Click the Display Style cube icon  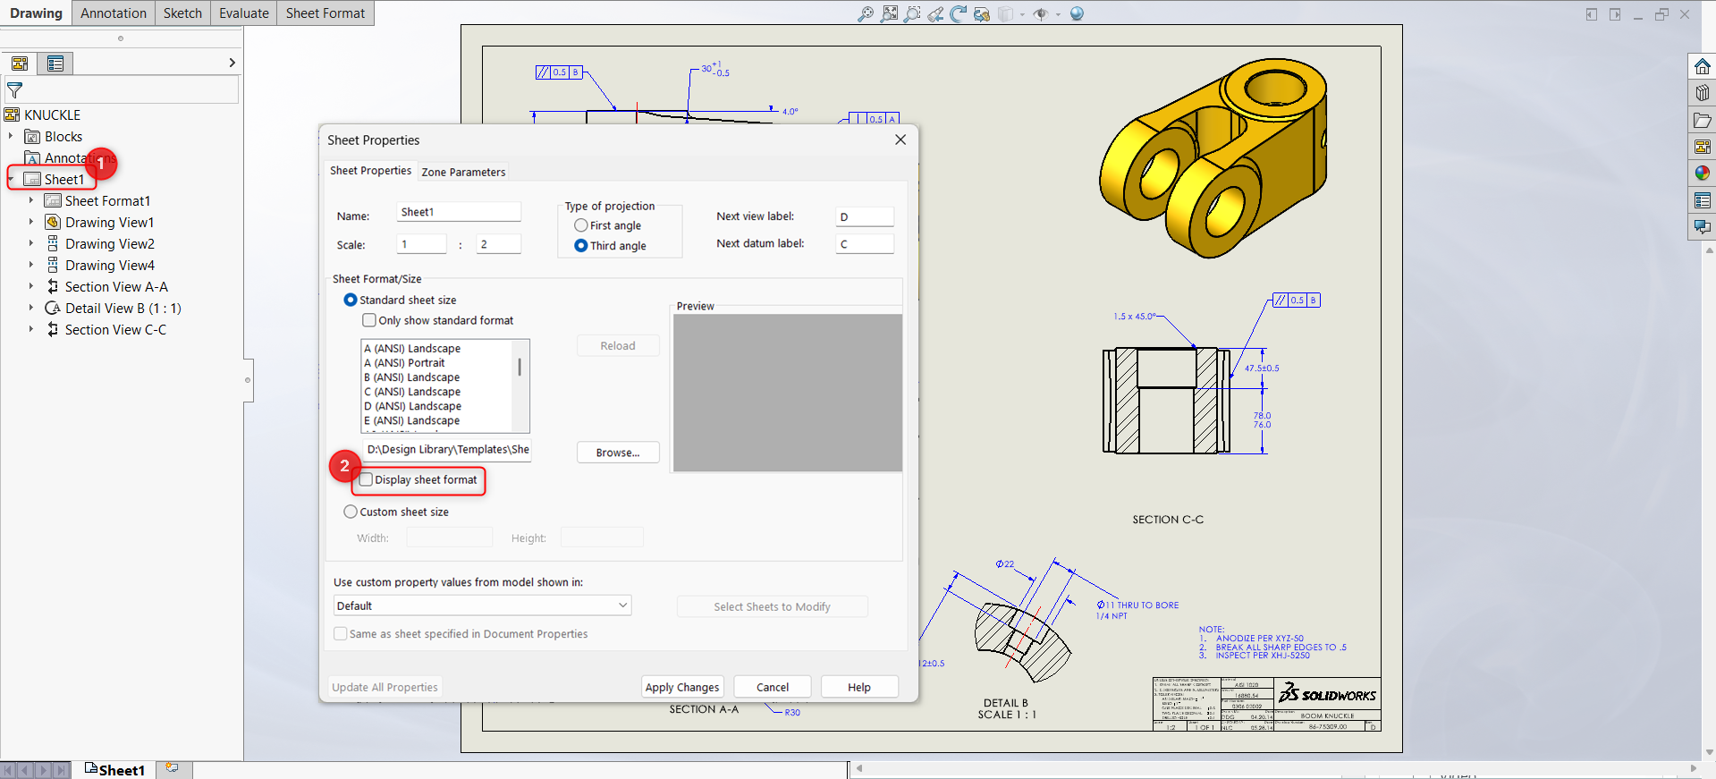(1006, 14)
